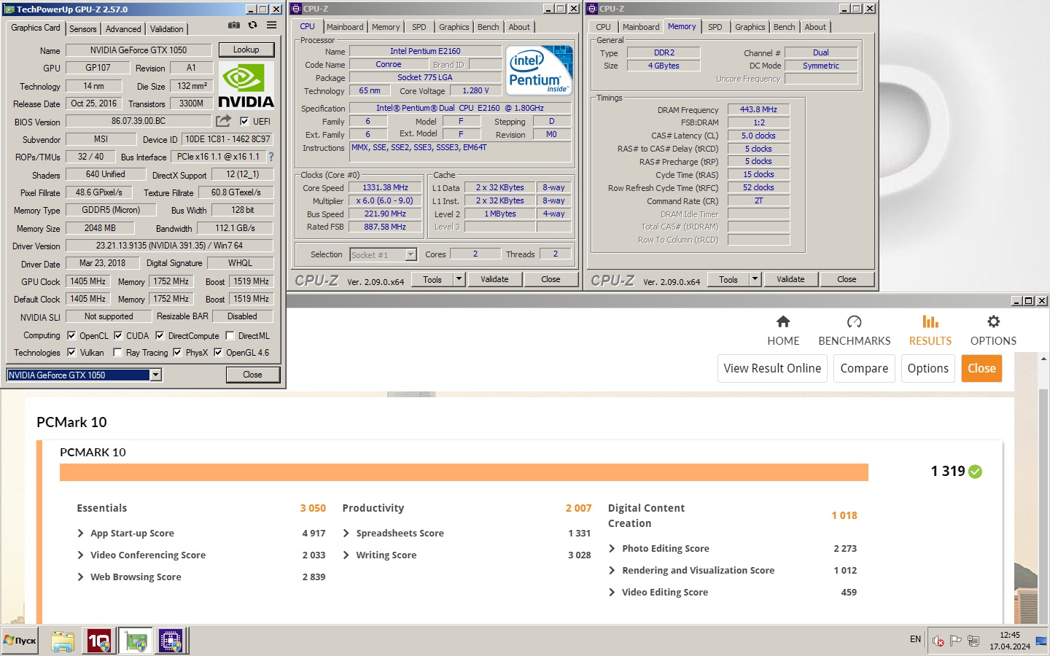Open the PCMark OPTIONS gear section
This screenshot has width=1050, height=656.
(993, 331)
